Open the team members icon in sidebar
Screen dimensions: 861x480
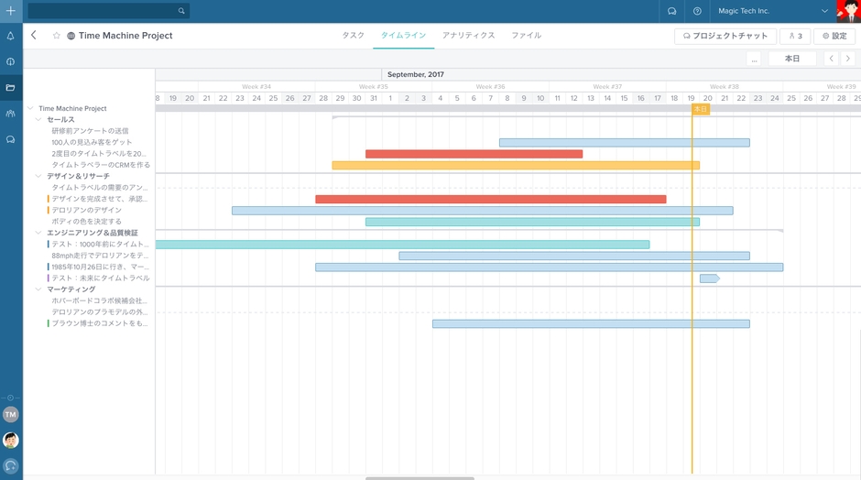click(x=11, y=114)
